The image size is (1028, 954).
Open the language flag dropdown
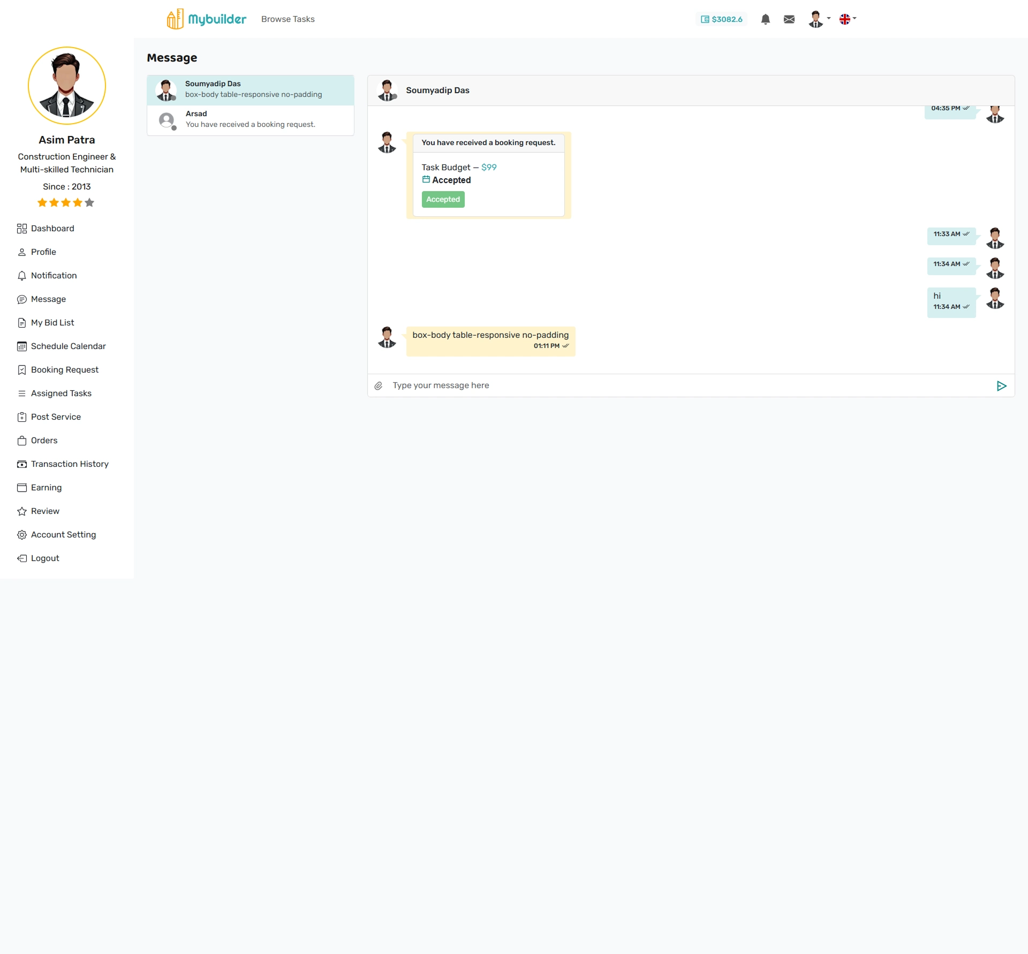[x=847, y=19]
